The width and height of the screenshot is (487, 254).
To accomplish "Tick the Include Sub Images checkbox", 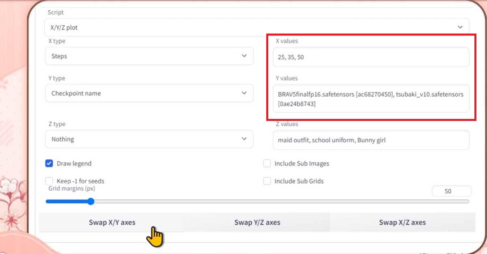I will [x=267, y=163].
